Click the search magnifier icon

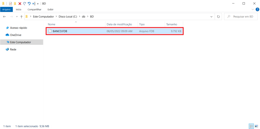click(x=229, y=17)
